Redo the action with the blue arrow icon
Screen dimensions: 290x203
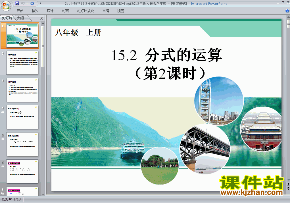(32, 3)
